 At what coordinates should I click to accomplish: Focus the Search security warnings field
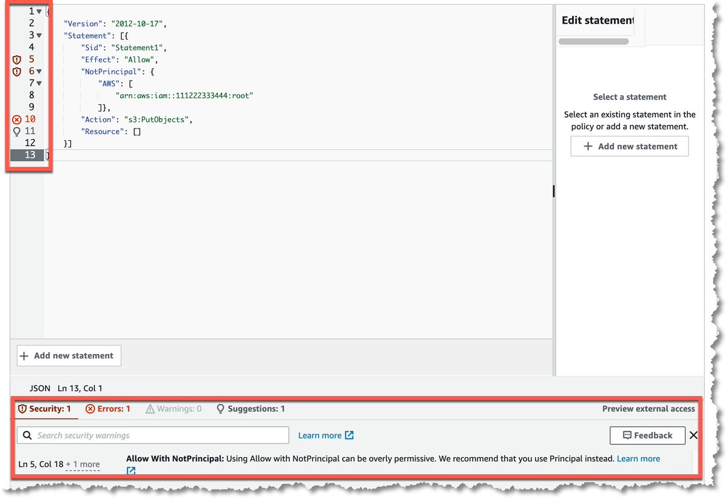point(153,435)
